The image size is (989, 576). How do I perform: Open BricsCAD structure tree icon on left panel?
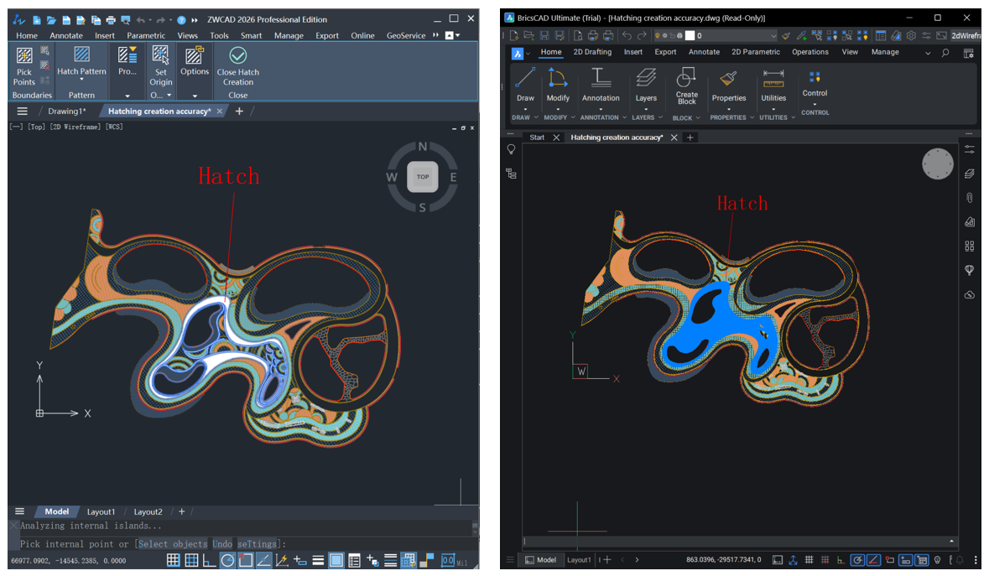pyautogui.click(x=511, y=174)
